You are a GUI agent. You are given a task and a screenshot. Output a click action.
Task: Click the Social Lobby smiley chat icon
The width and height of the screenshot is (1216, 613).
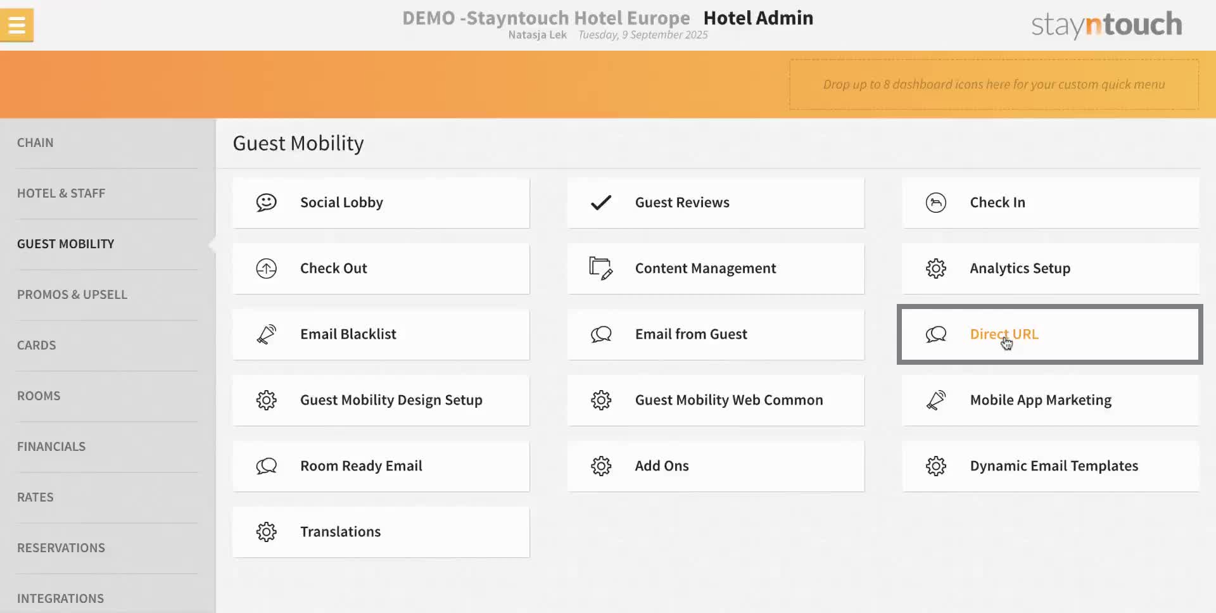pyautogui.click(x=266, y=203)
